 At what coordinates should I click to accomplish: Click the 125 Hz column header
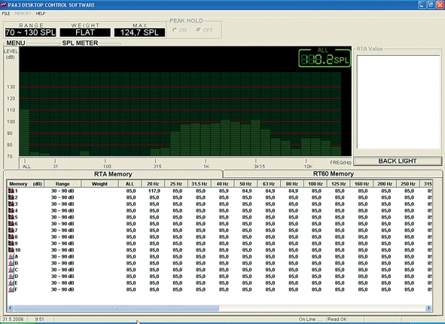click(338, 184)
